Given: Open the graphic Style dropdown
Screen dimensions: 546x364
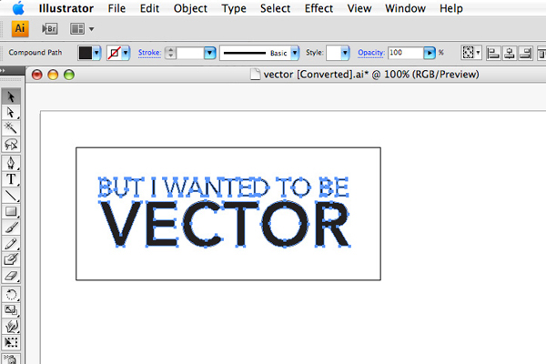Looking at the screenshot, I should (x=345, y=53).
